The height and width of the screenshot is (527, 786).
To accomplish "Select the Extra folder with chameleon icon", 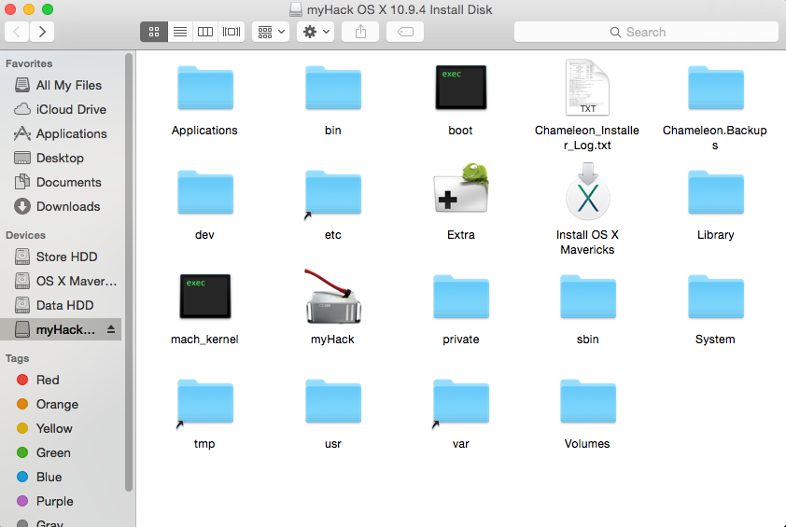I will (x=460, y=192).
